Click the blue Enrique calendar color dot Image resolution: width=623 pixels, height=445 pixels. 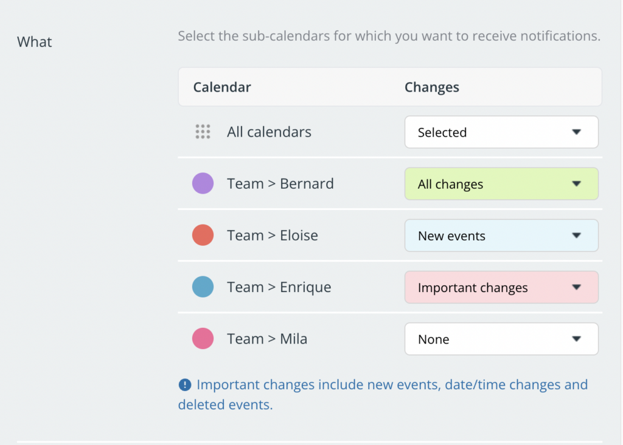[x=203, y=287]
